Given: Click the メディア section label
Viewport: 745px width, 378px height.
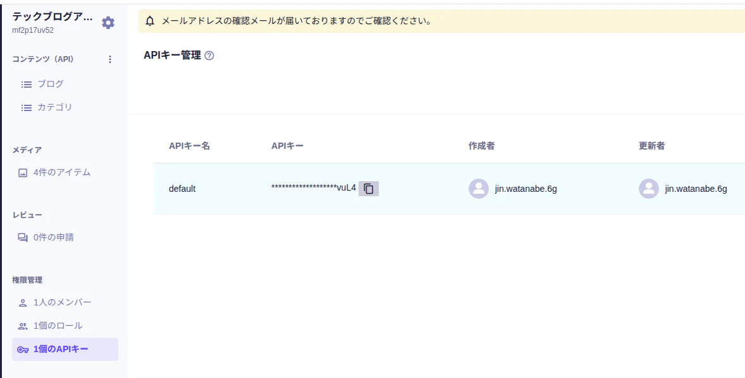Looking at the screenshot, I should [x=27, y=150].
